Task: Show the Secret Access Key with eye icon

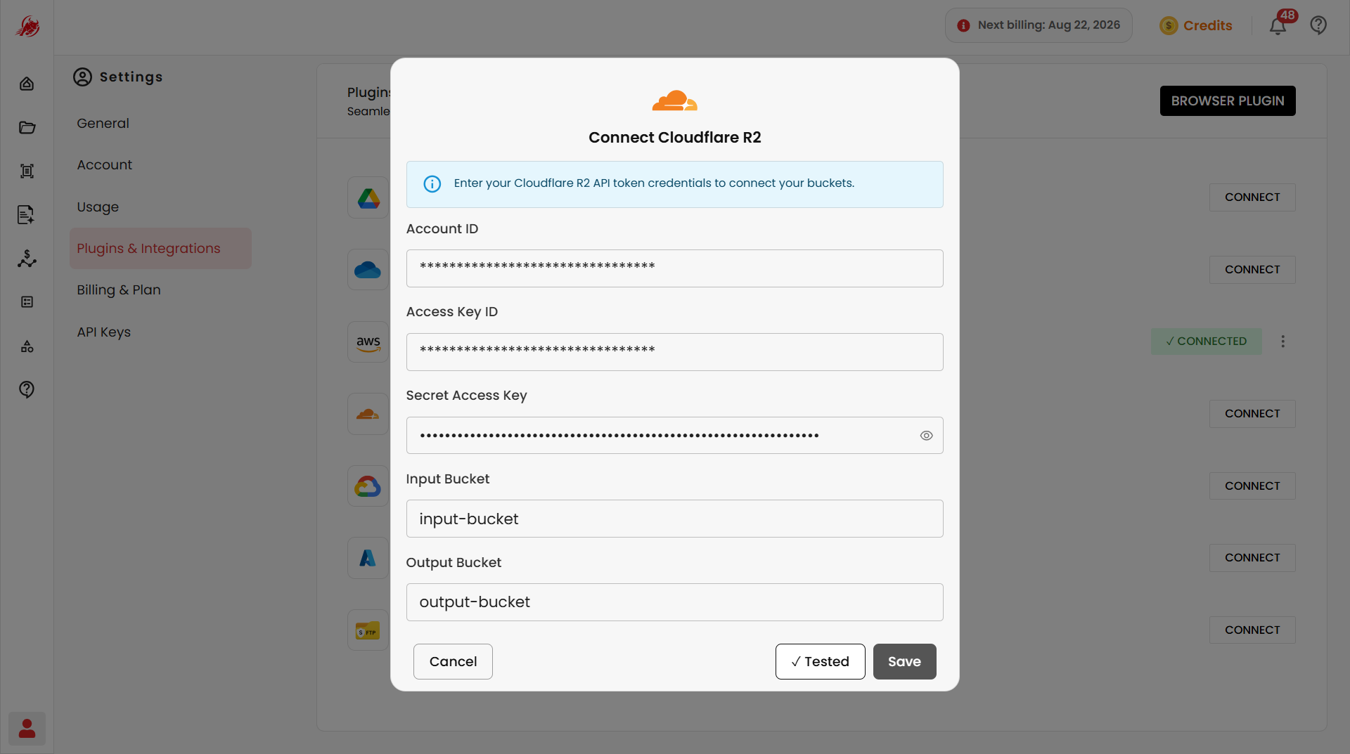Action: (926, 436)
